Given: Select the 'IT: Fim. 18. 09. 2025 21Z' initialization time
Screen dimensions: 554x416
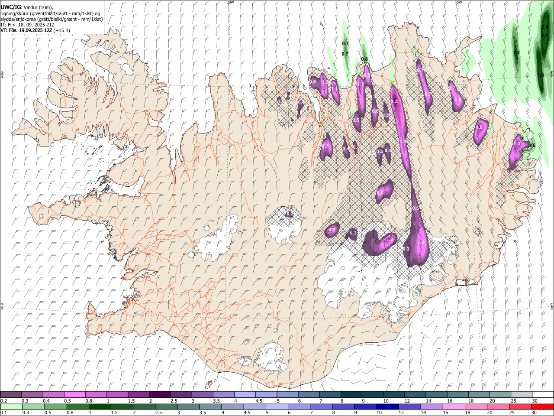Looking at the screenshot, I should pos(27,25).
